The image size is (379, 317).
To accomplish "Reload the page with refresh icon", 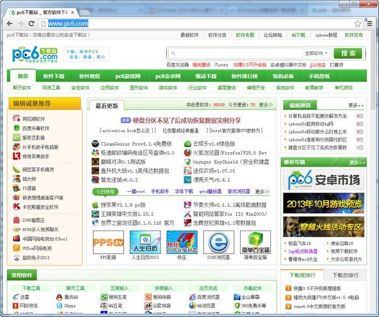I will (32, 23).
